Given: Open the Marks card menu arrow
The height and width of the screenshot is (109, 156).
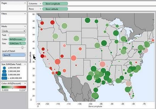Looking at the screenshot, I should click(25, 26).
